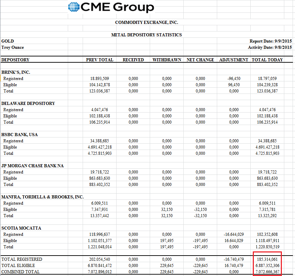Click total eligible adjustment 16.740,479

point(234,266)
